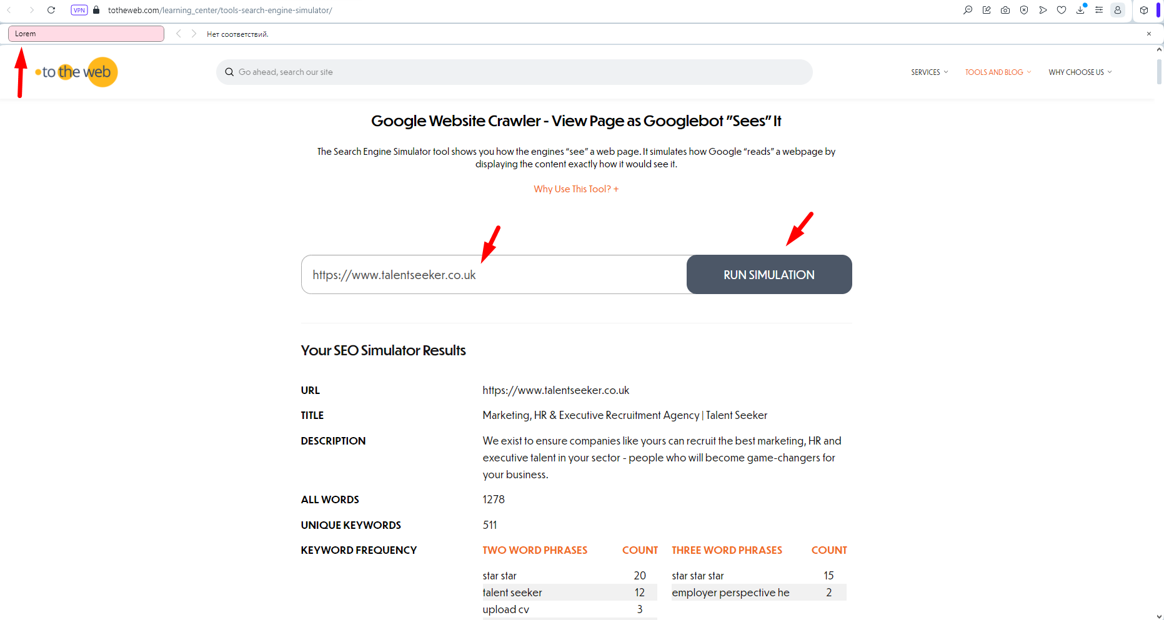The image size is (1164, 620).
Task: Select the title 'Marketing, HR & Executive Recruitment Agency' text
Action: 590,415
